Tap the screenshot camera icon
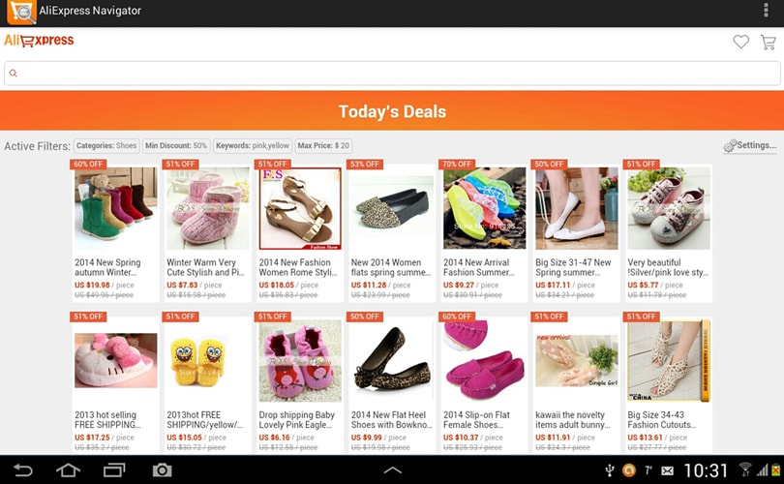The image size is (784, 484). (x=162, y=470)
